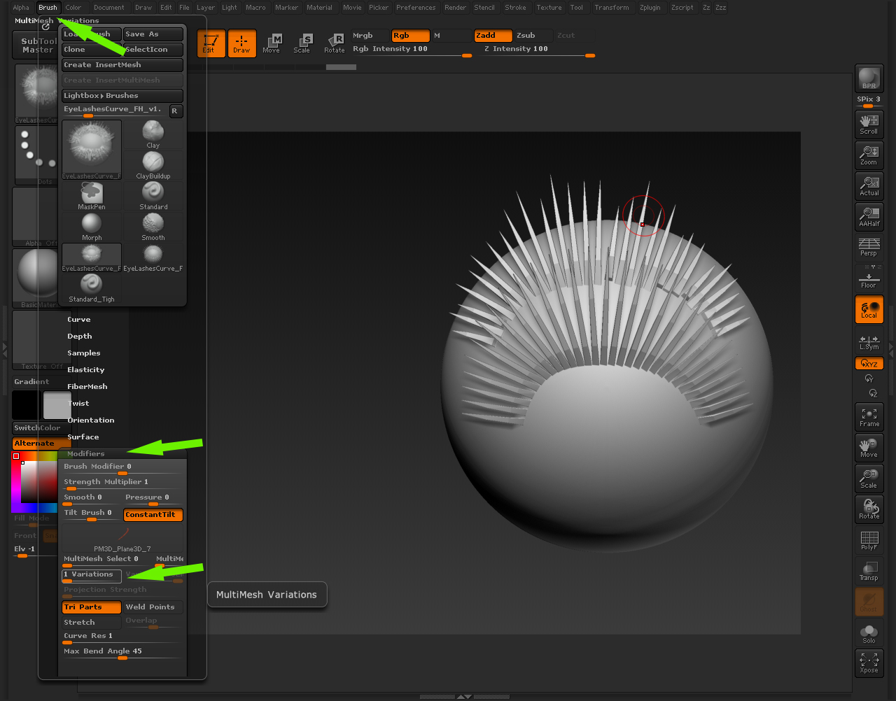The image size is (896, 701).
Task: Expand the FiberMesh section
Action: coord(87,387)
